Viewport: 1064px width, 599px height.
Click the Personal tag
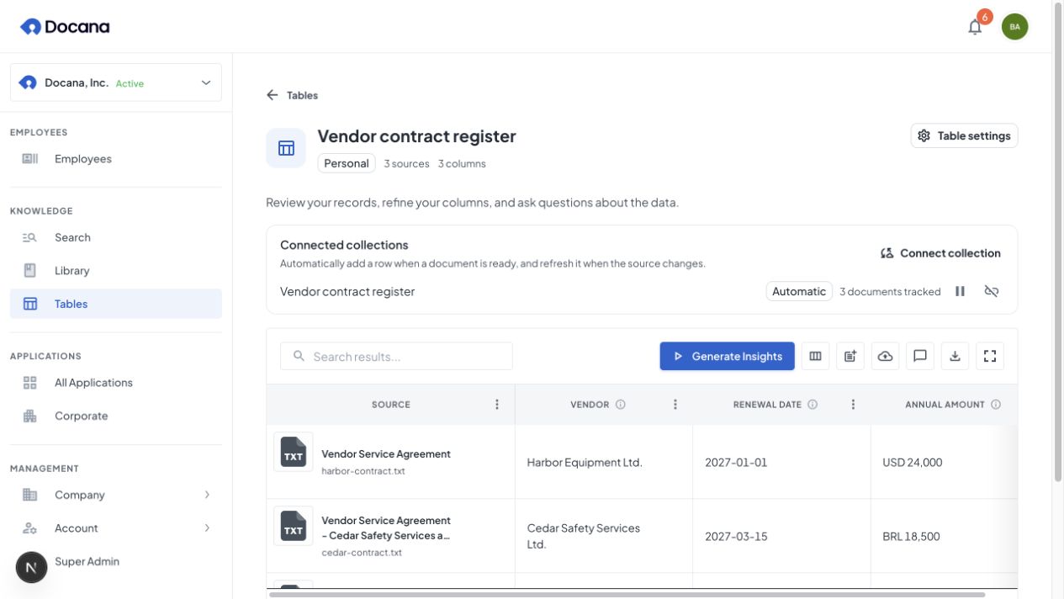click(347, 163)
